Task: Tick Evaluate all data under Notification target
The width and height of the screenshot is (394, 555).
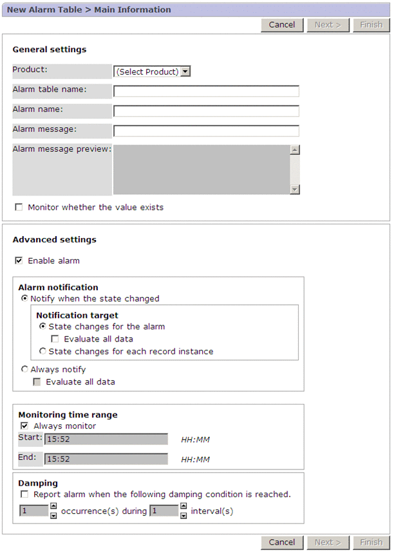Action: pyautogui.click(x=55, y=339)
